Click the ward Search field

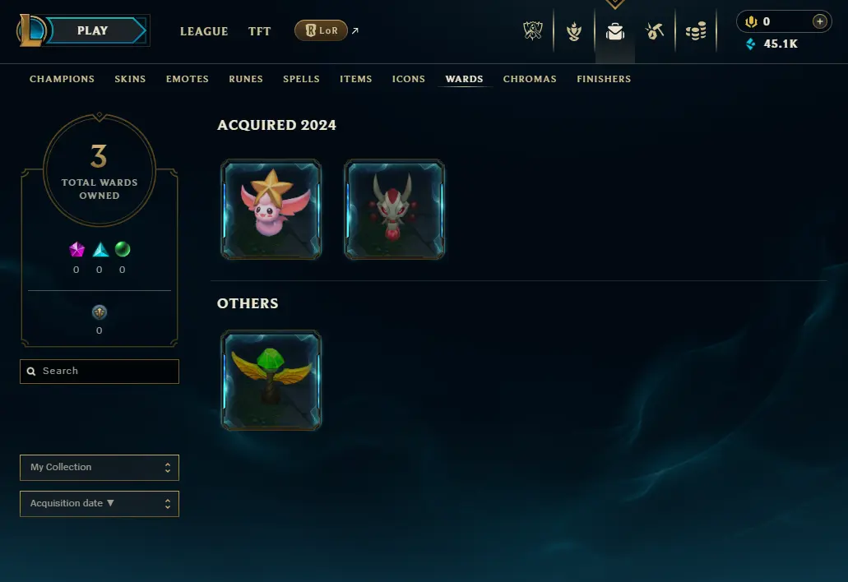(100, 372)
